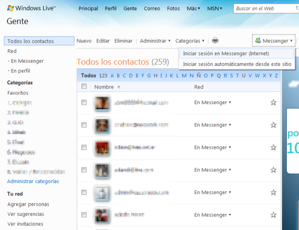Star the third contact row
Screen dimensions: 299x230
point(273,147)
